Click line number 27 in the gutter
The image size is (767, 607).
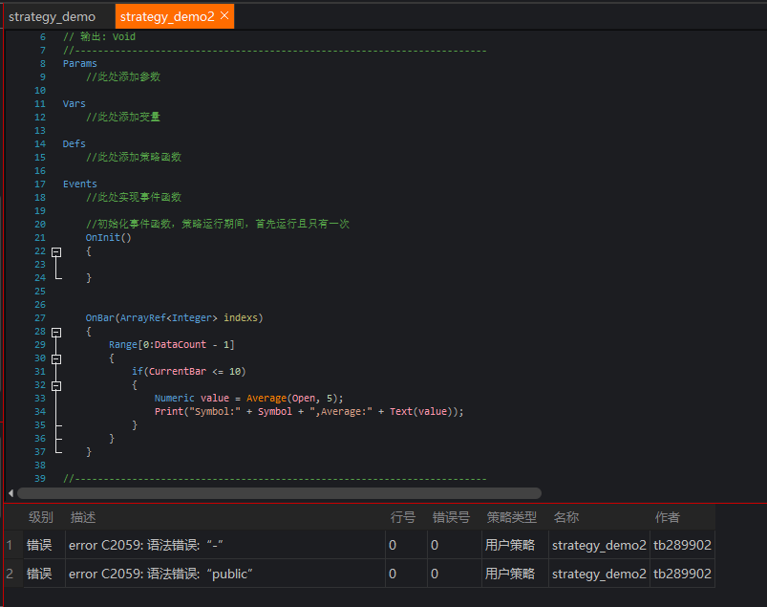[39, 318]
